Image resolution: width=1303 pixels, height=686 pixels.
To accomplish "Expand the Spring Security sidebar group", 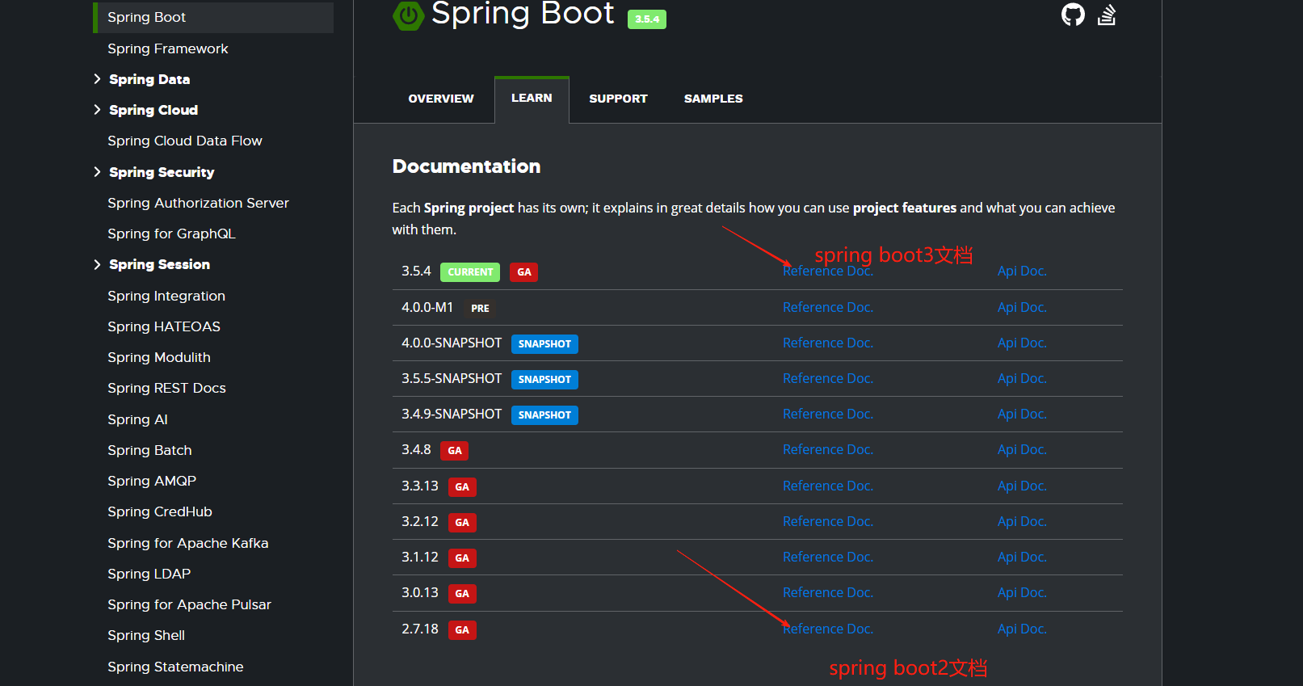I will pos(97,172).
